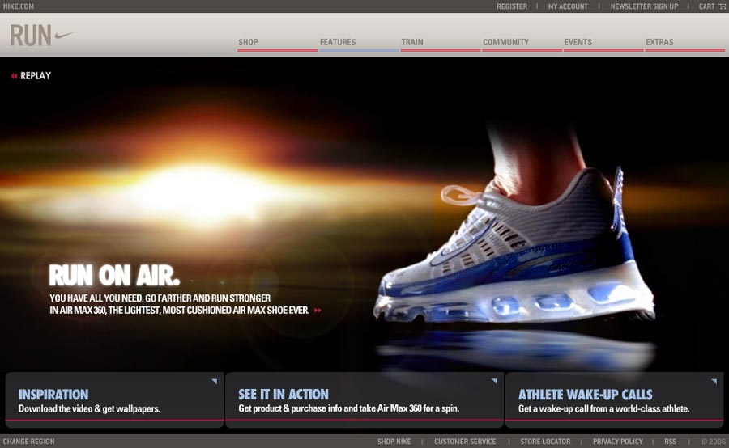The width and height of the screenshot is (729, 448).
Task: Click red arrow after Air Max description
Action: pos(318,310)
